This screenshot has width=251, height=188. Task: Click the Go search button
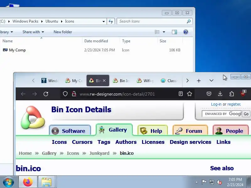[246, 114]
